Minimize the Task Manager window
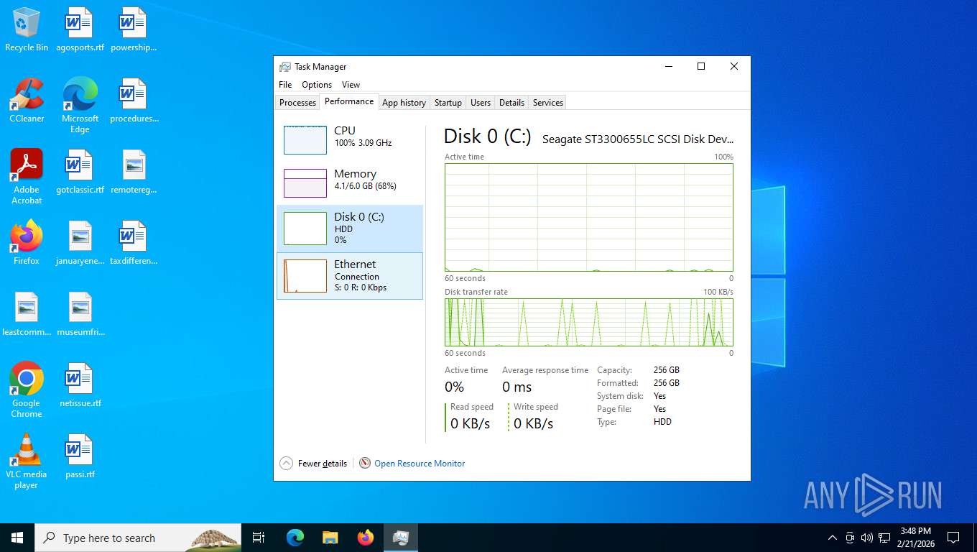977x552 pixels. (669, 67)
